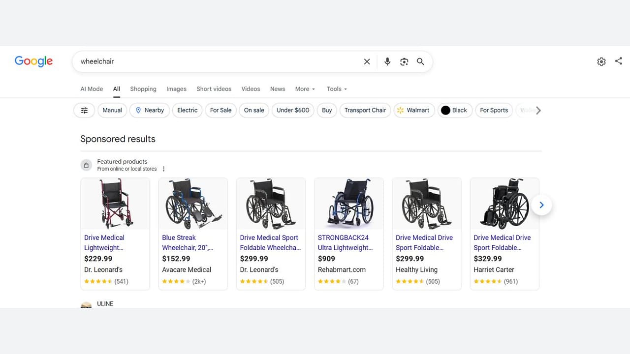Click the $909 price

[326, 259]
